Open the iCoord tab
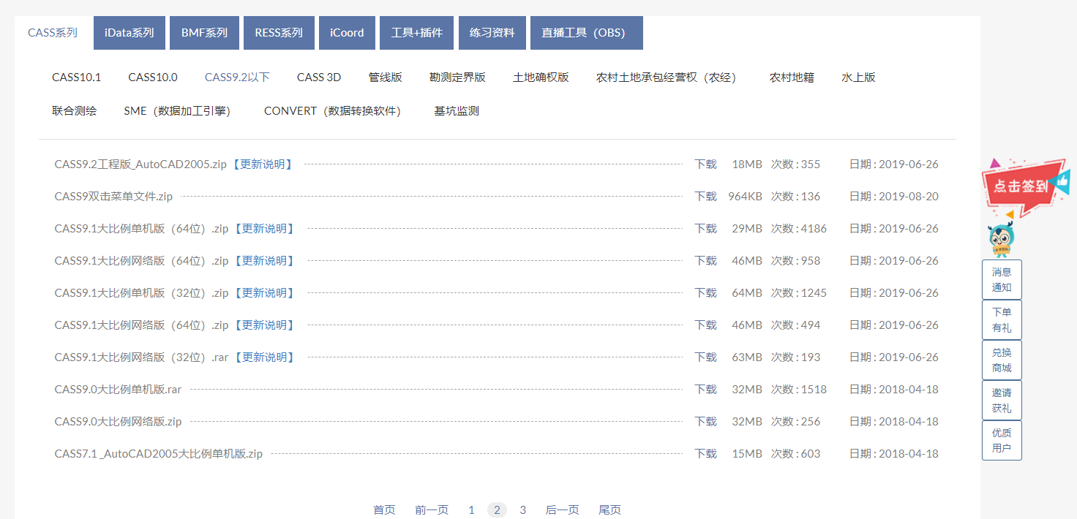1077x519 pixels. tap(347, 33)
